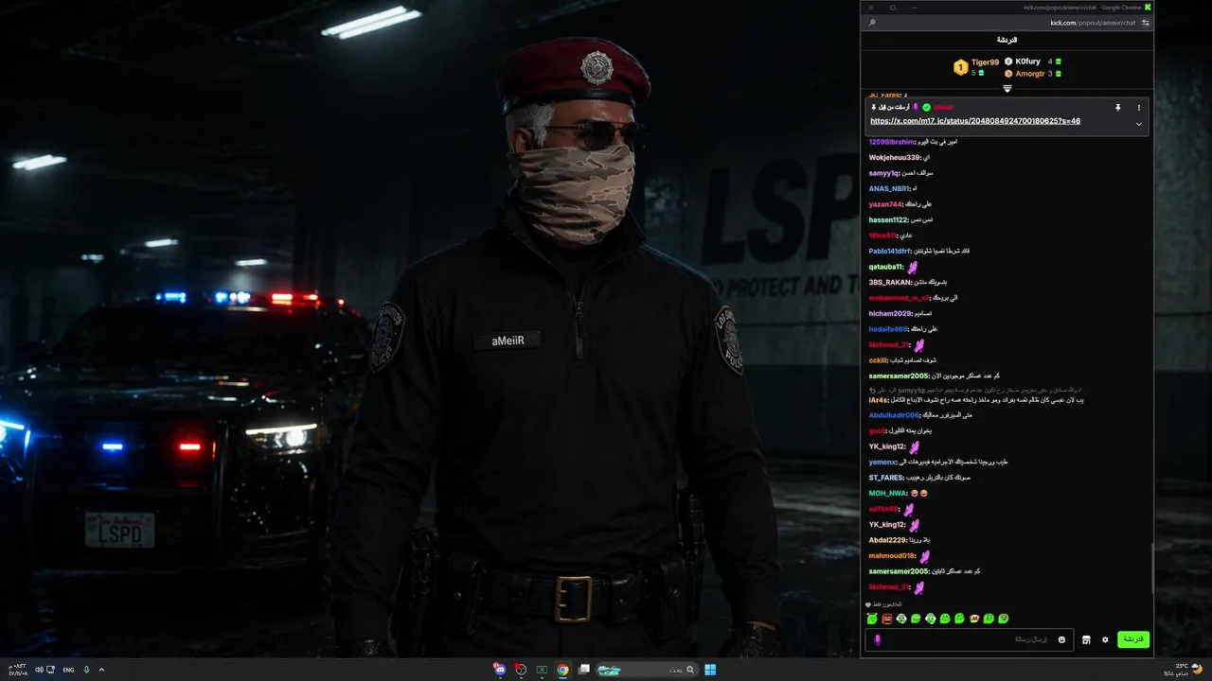Click username Wokjeheuu339 in chat
The width and height of the screenshot is (1212, 681).
tap(894, 157)
